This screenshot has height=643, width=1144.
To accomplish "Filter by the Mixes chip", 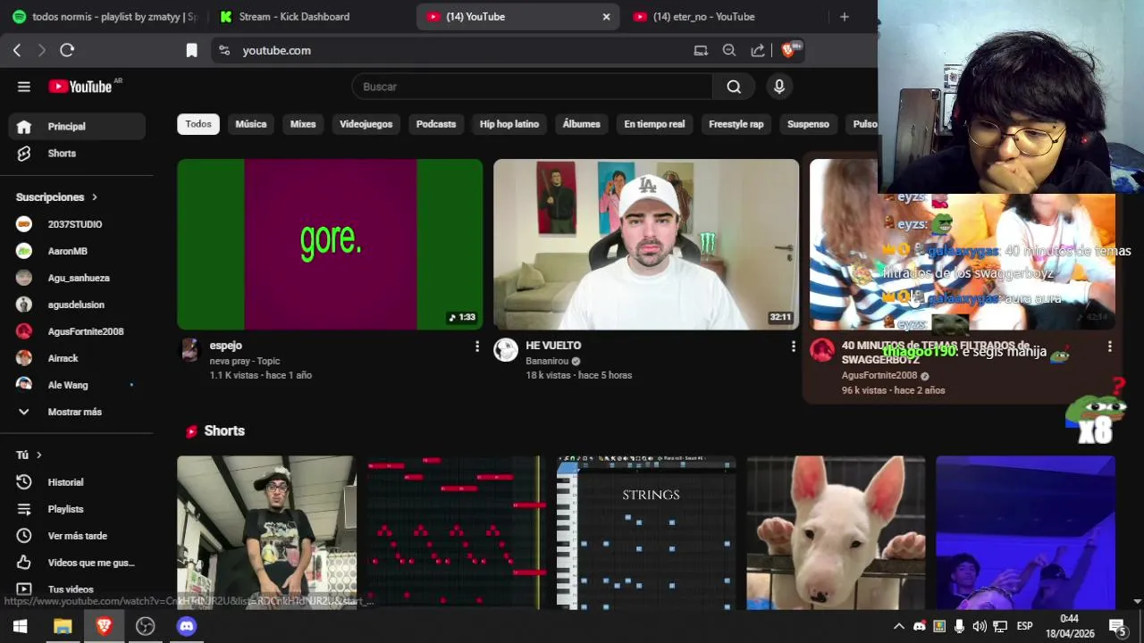I will (x=303, y=124).
